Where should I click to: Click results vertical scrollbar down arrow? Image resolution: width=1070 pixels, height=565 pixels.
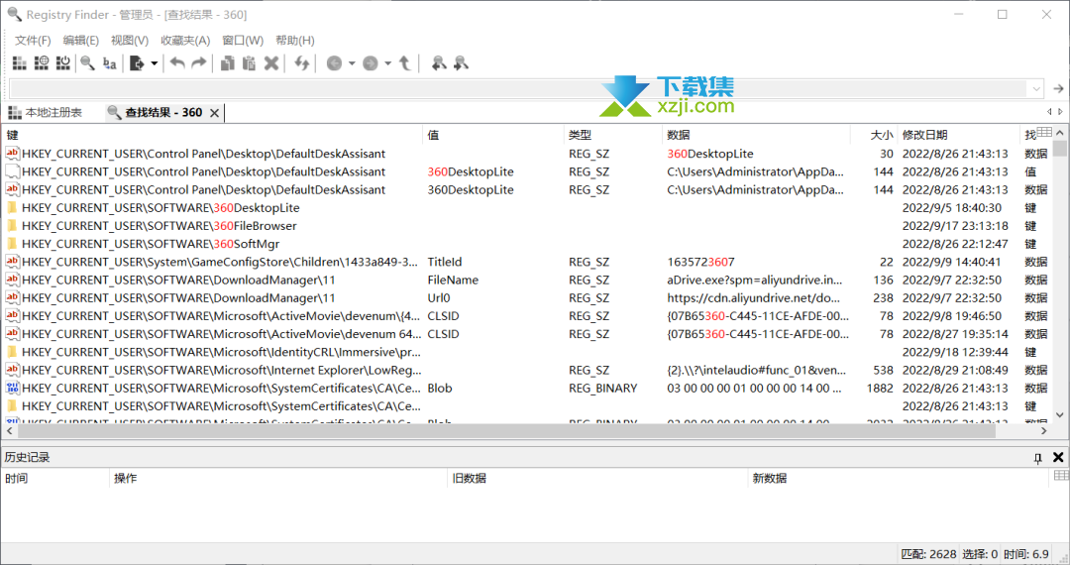tap(1060, 414)
